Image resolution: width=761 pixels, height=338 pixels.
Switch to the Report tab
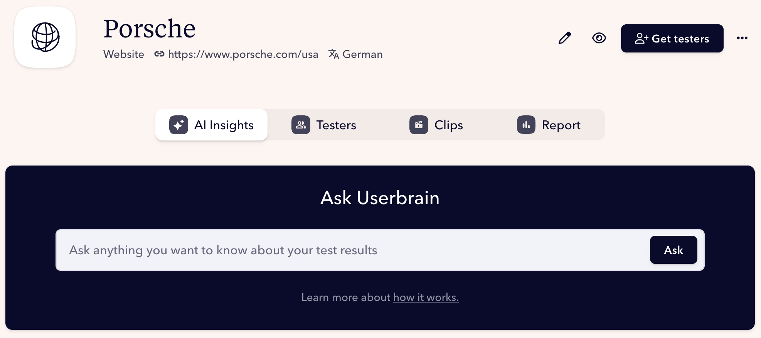click(x=561, y=125)
